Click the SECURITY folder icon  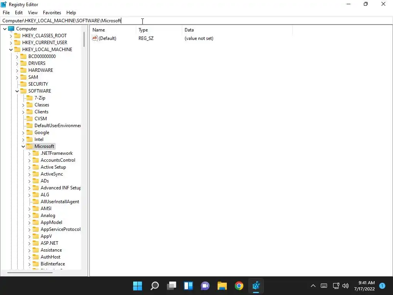pyautogui.click(x=23, y=84)
